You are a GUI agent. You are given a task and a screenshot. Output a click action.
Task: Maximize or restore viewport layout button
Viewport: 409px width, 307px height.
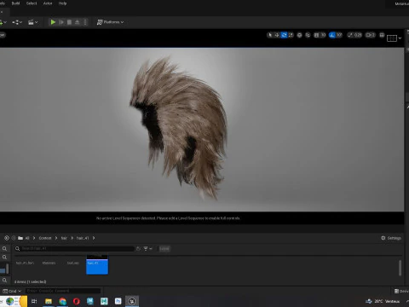[382, 35]
